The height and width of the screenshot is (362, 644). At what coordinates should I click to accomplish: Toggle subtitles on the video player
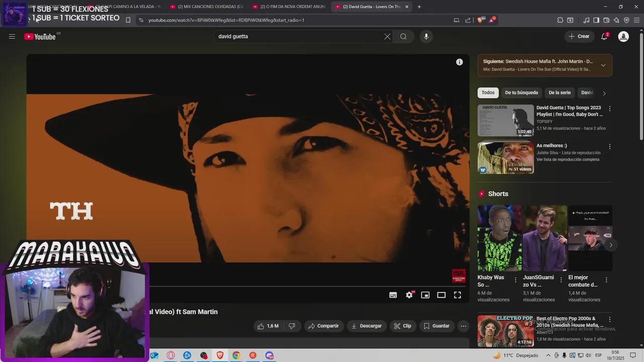[393, 295]
